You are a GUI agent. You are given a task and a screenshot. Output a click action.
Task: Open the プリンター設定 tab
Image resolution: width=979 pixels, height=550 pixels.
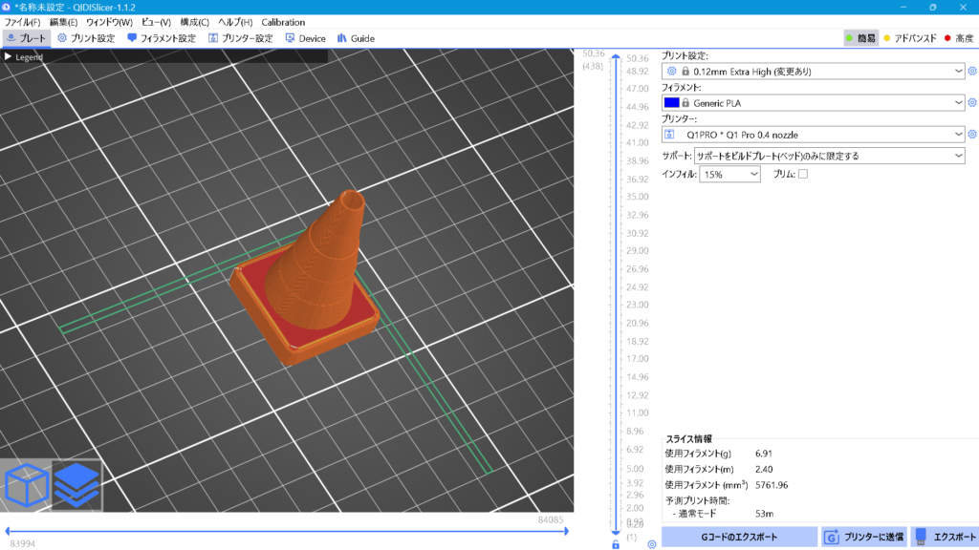pyautogui.click(x=242, y=38)
